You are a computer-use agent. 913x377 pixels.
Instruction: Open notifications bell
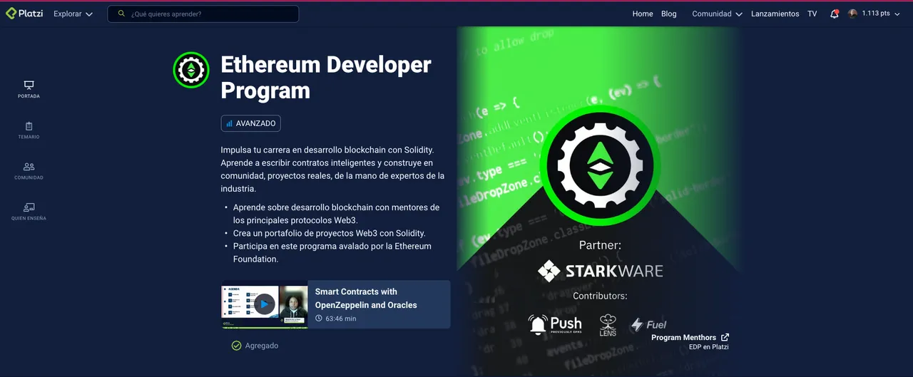[834, 14]
